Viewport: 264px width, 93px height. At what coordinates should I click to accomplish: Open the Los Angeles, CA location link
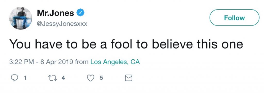click(115, 62)
